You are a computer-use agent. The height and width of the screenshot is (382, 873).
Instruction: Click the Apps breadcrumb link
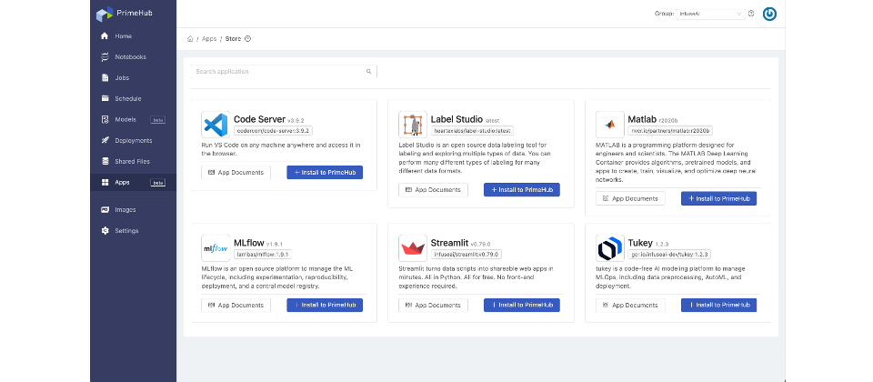[209, 39]
